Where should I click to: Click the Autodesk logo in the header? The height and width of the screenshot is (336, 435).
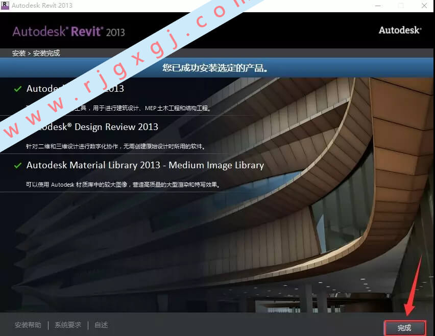coord(400,30)
